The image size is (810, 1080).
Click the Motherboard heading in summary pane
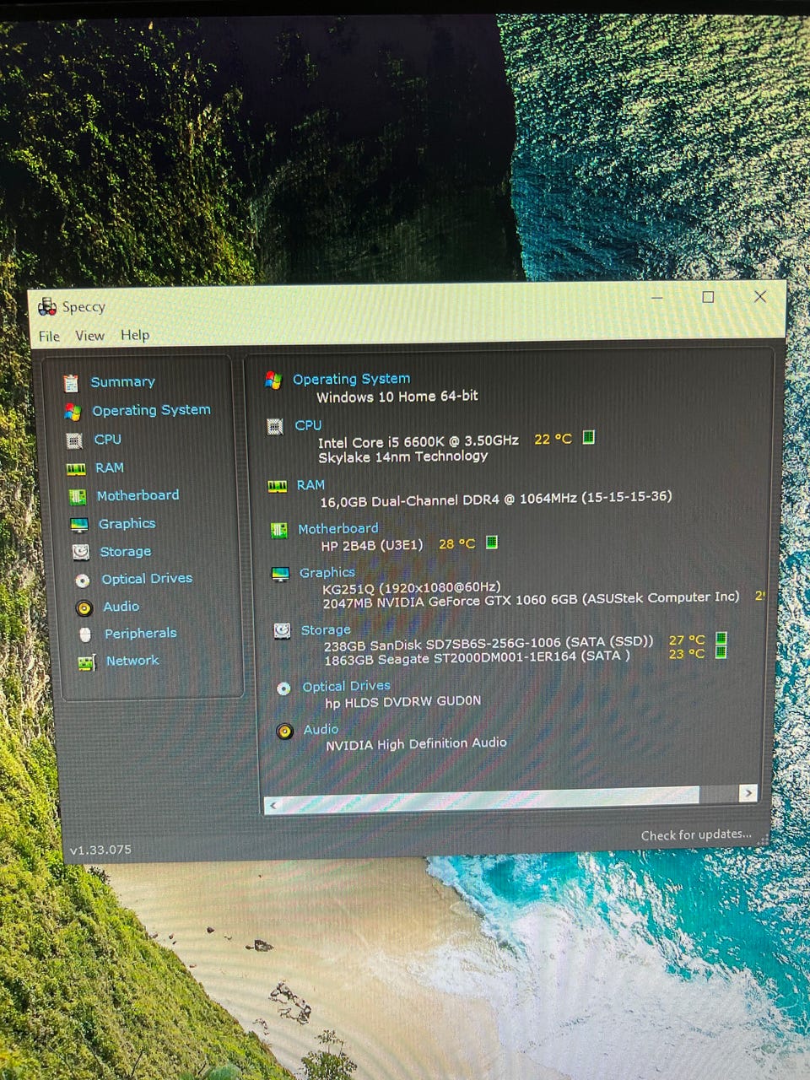point(338,529)
